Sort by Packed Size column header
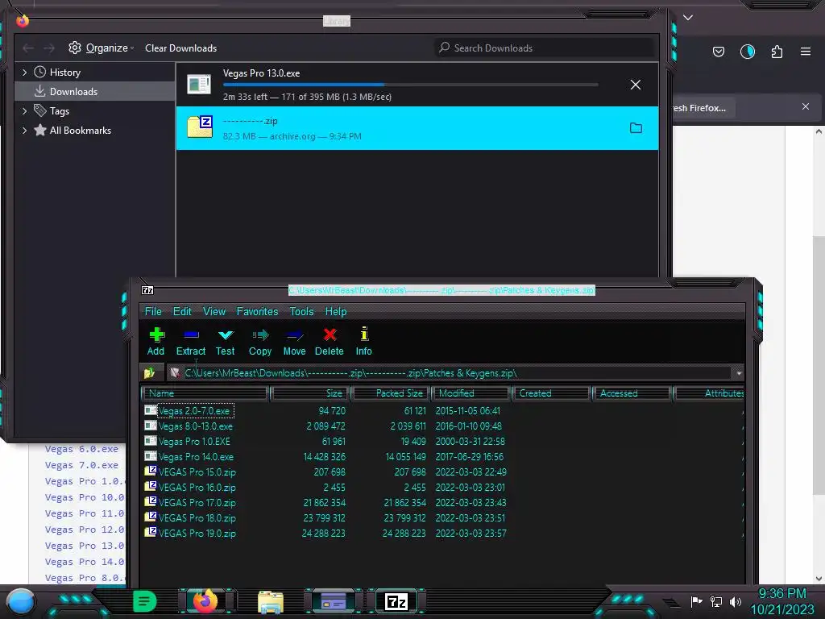Viewport: 825px width, 619px height. pyautogui.click(x=392, y=393)
